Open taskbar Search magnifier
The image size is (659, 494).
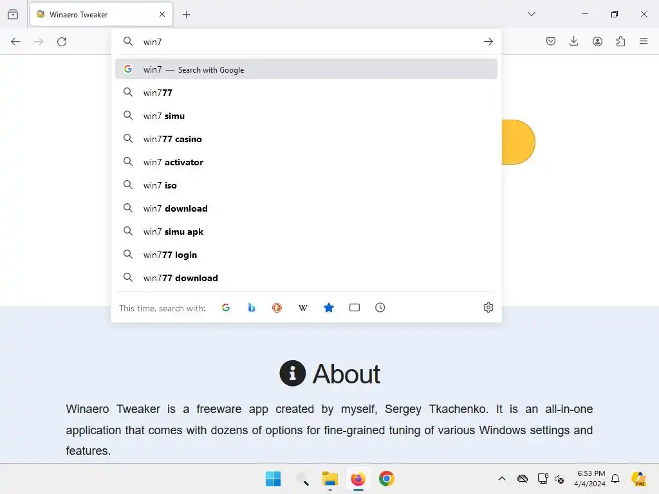[x=302, y=479]
